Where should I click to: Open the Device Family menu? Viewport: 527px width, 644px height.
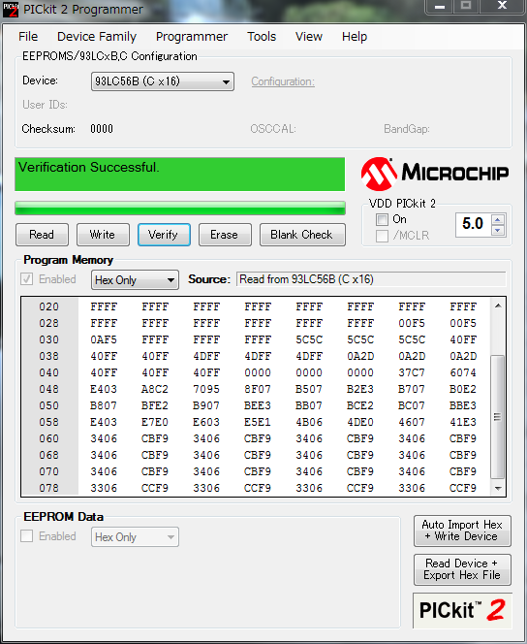click(x=97, y=37)
